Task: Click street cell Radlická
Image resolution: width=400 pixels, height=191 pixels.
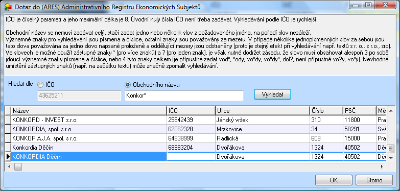Action: click(263, 138)
